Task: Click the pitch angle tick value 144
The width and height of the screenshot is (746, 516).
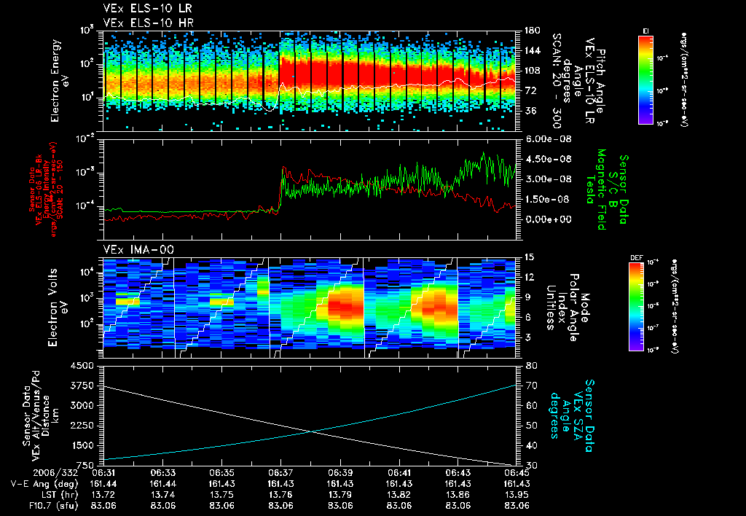Action: [533, 50]
